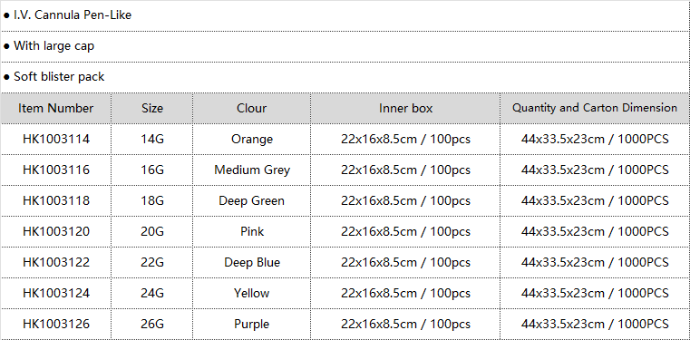Viewport: 690px width, 340px height.
Task: Select the Medium Grey colour cell
Action: 252,170
